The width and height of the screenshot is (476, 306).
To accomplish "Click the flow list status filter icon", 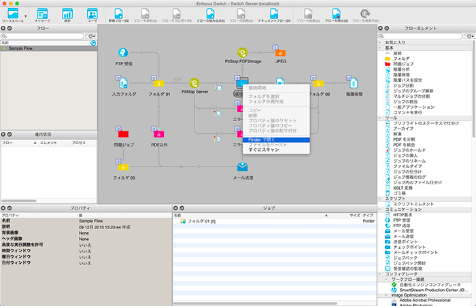I will [93, 43].
